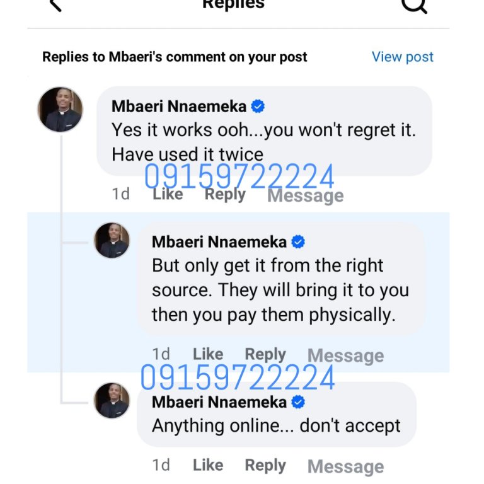Like the "Anything online" reply
The height and width of the screenshot is (484, 484).
pyautogui.click(x=208, y=465)
